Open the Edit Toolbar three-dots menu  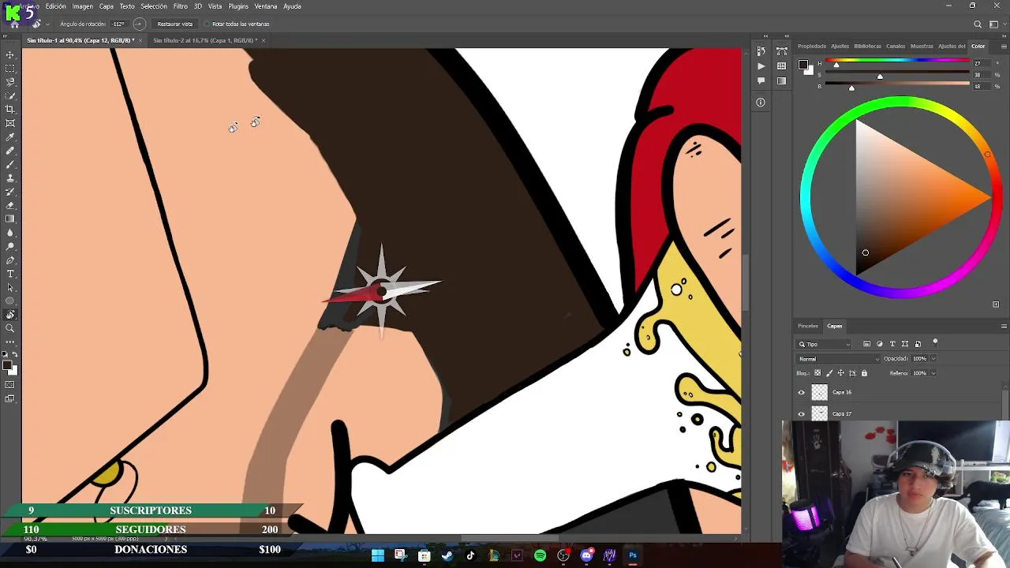pos(10,342)
